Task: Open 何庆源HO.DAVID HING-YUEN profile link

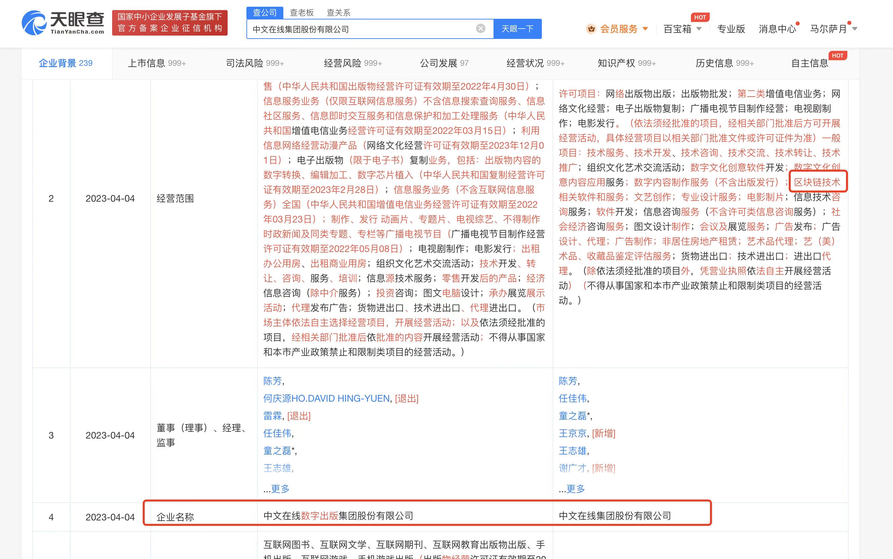Action: point(326,398)
